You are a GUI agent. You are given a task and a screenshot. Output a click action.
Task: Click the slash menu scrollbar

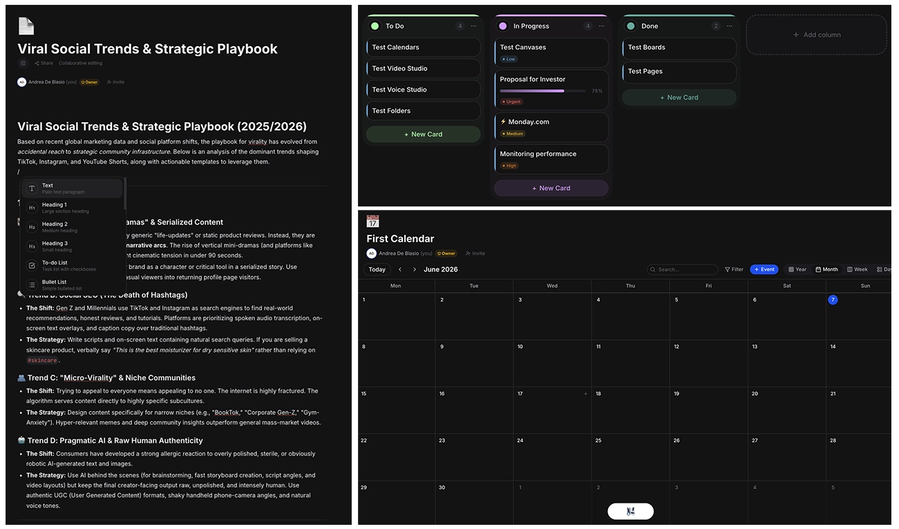(125, 195)
